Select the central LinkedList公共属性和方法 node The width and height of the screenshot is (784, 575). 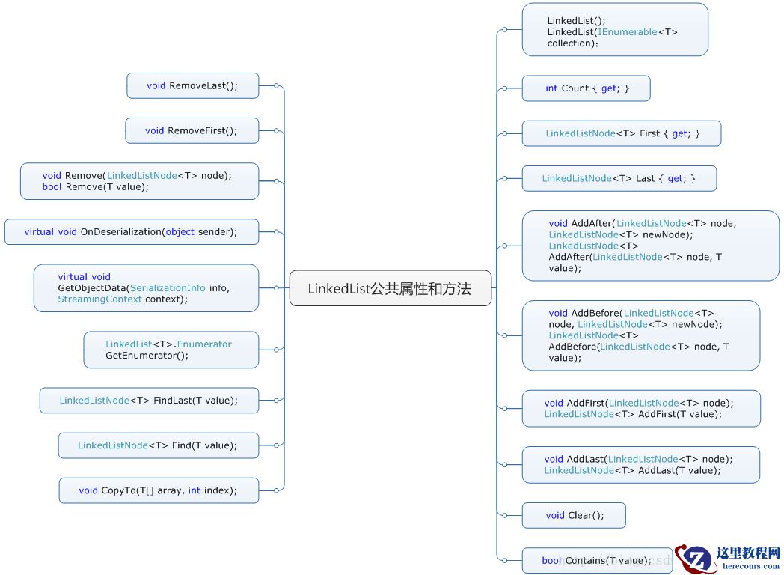click(390, 287)
